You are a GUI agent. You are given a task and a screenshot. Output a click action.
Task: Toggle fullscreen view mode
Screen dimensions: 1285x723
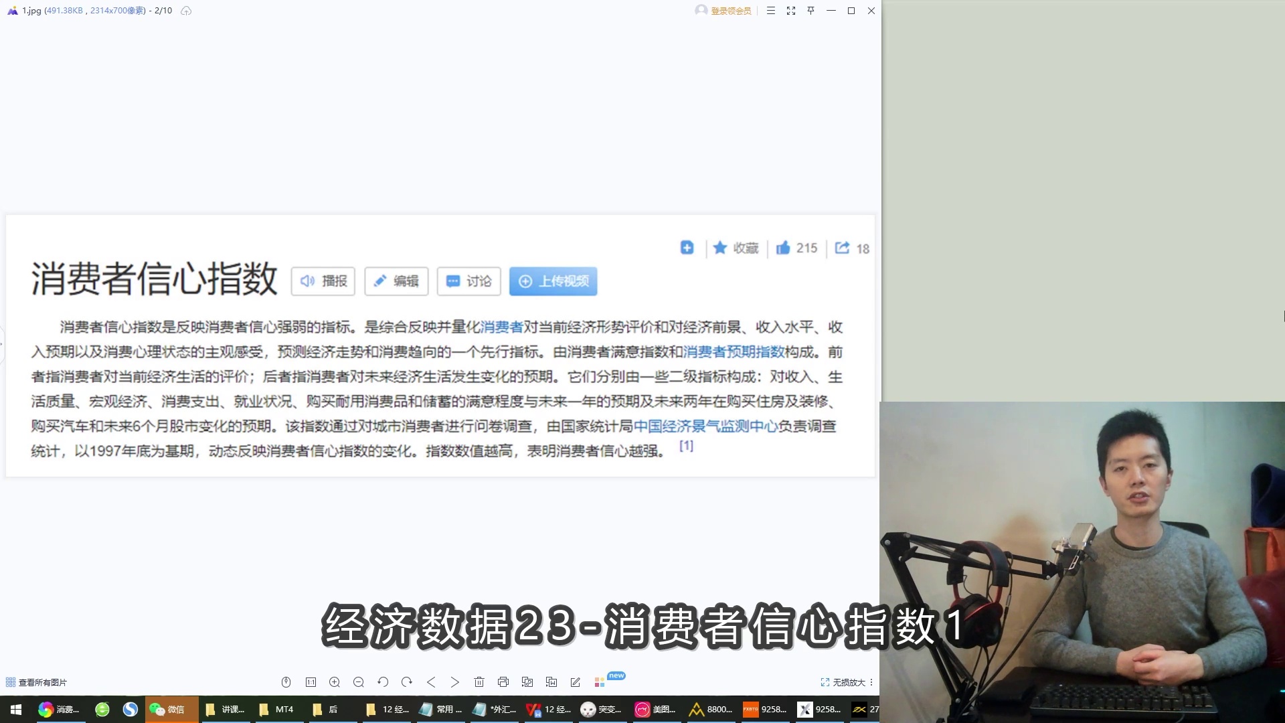coord(791,11)
